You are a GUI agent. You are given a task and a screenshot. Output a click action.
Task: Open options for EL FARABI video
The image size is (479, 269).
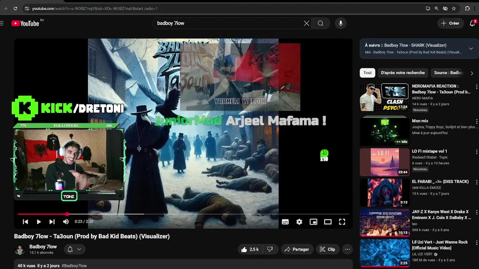pyautogui.click(x=476, y=182)
